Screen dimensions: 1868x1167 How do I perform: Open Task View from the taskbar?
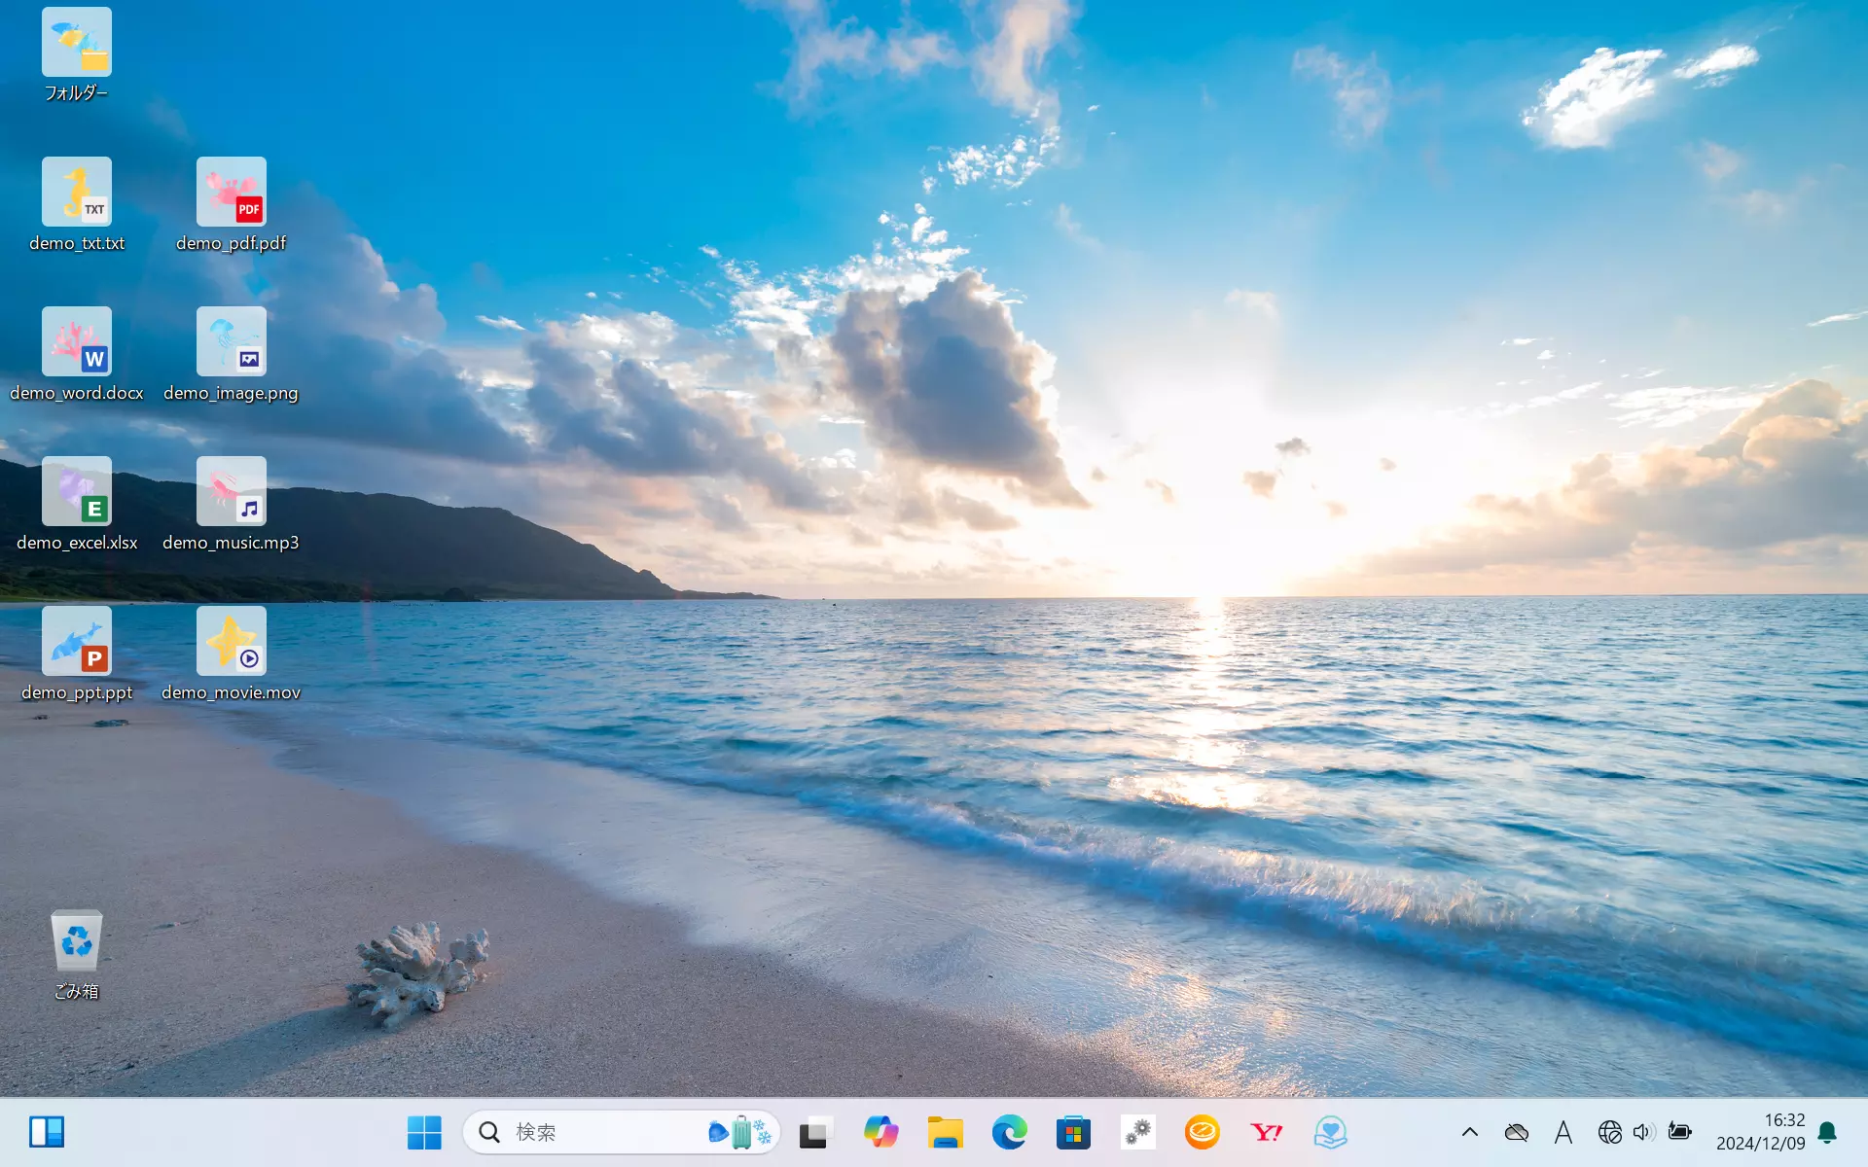[815, 1132]
